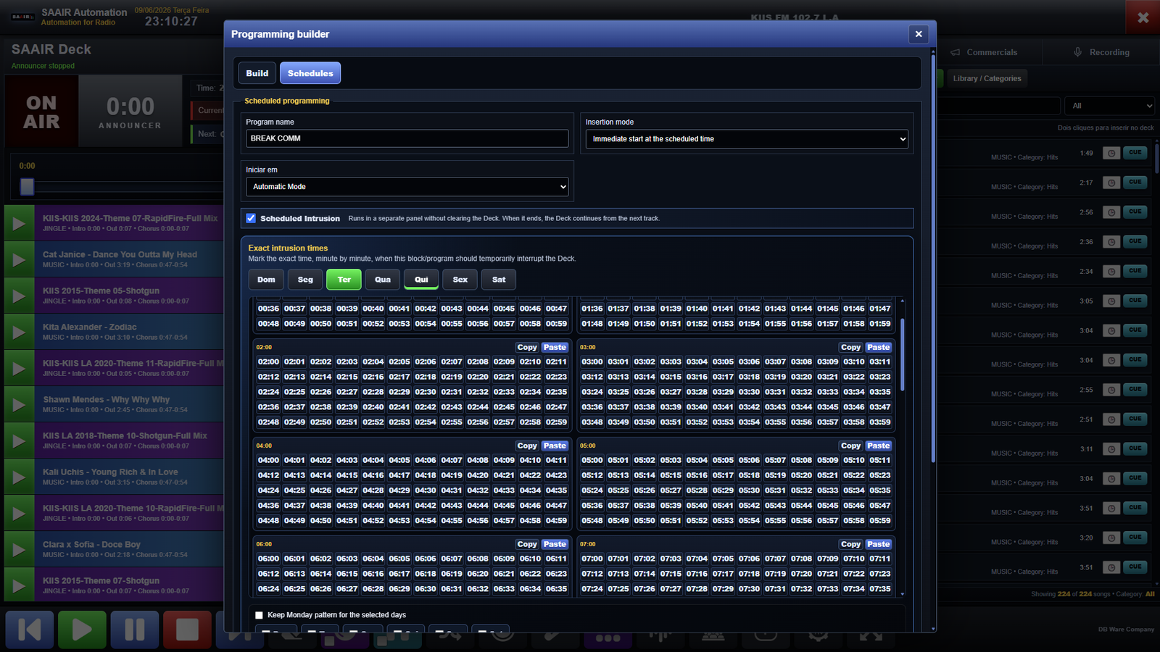
Task: Enable Keep Monday pattern for selected days
Action: pos(259,615)
